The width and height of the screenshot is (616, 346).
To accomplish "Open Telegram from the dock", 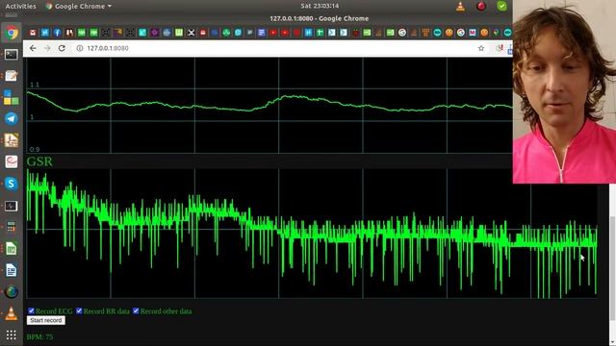I will tap(12, 118).
